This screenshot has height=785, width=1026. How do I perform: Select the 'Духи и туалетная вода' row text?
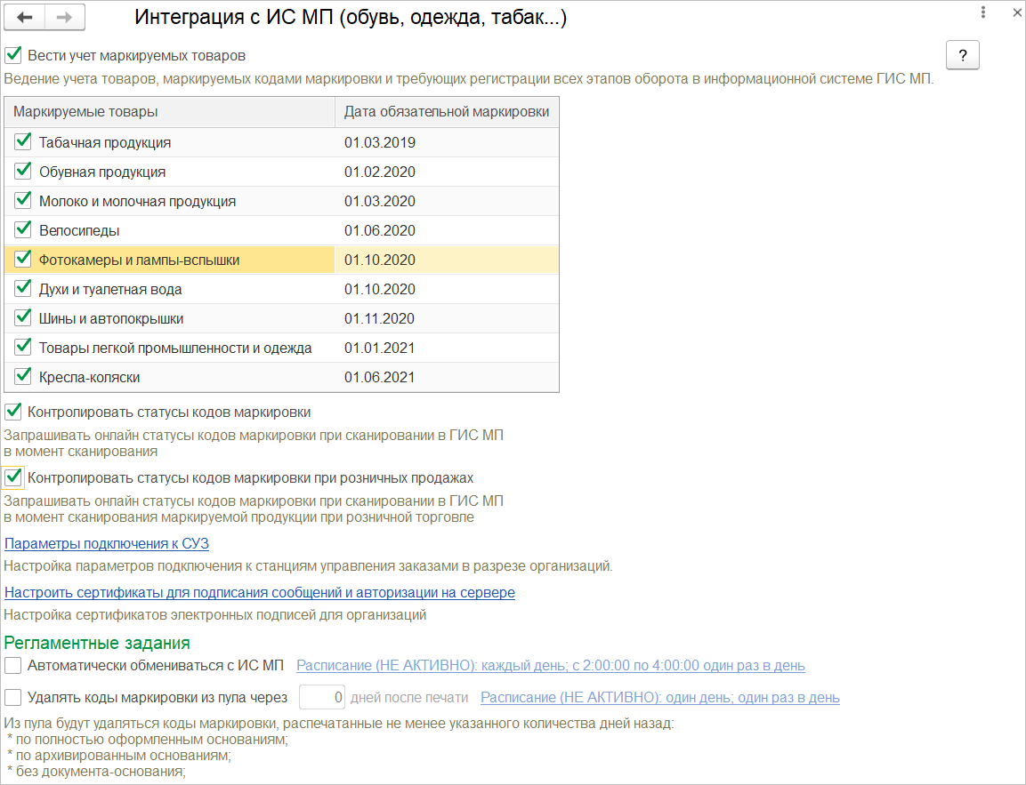pos(110,290)
